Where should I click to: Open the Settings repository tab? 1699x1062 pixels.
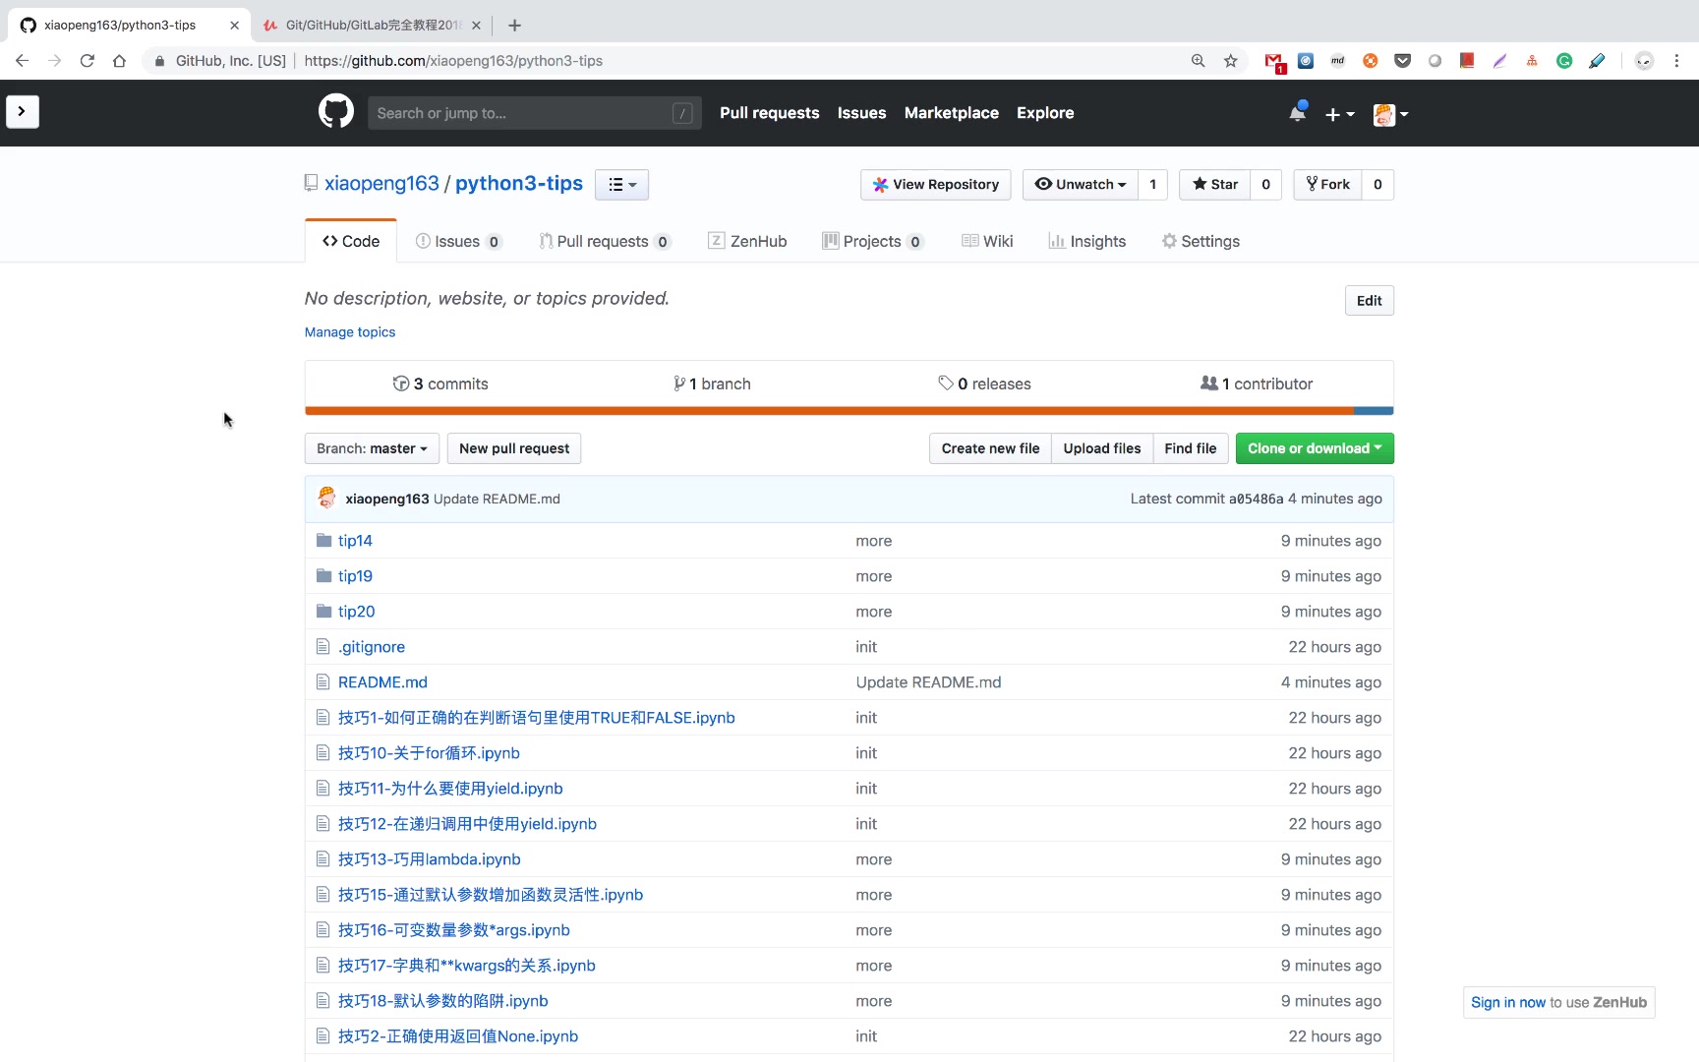[1200, 242]
